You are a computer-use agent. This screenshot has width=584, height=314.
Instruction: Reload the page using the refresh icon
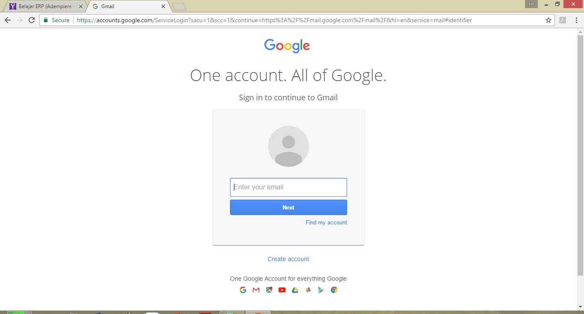(x=32, y=20)
